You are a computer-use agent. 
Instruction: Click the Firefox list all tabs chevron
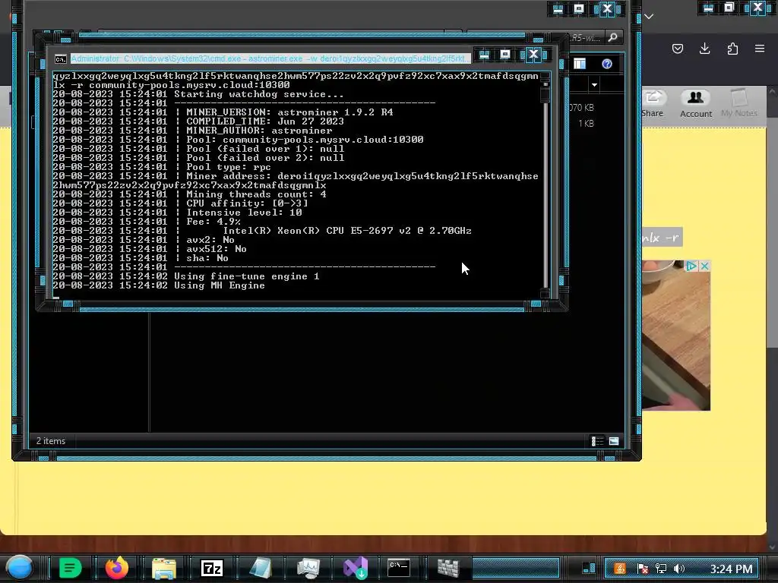point(649,17)
